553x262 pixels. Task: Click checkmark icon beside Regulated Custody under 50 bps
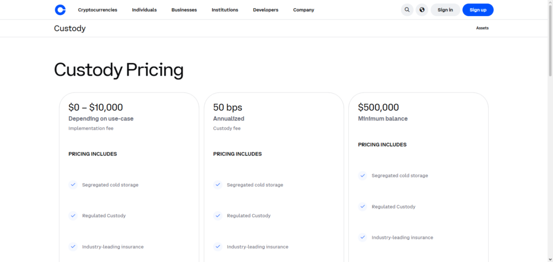(218, 216)
